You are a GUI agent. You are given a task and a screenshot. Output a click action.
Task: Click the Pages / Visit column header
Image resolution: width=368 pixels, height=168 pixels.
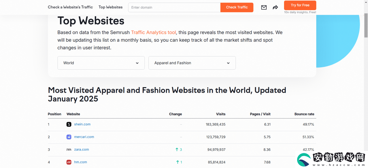tap(260, 114)
